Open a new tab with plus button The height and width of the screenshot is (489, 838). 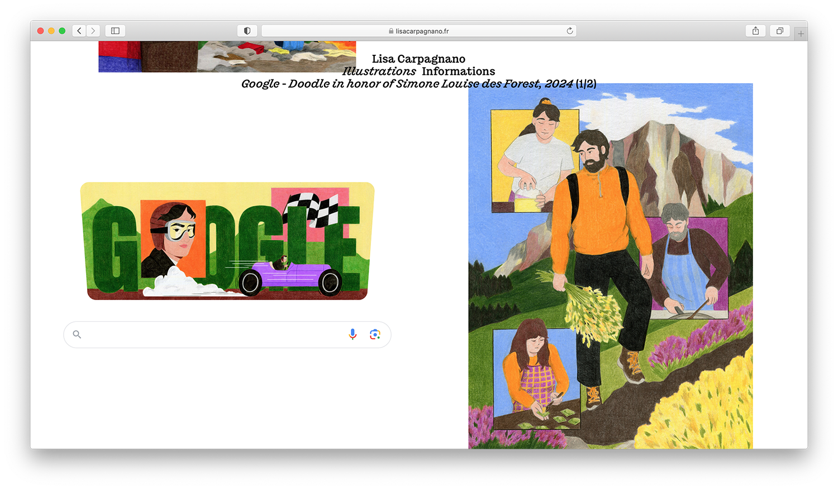801,34
